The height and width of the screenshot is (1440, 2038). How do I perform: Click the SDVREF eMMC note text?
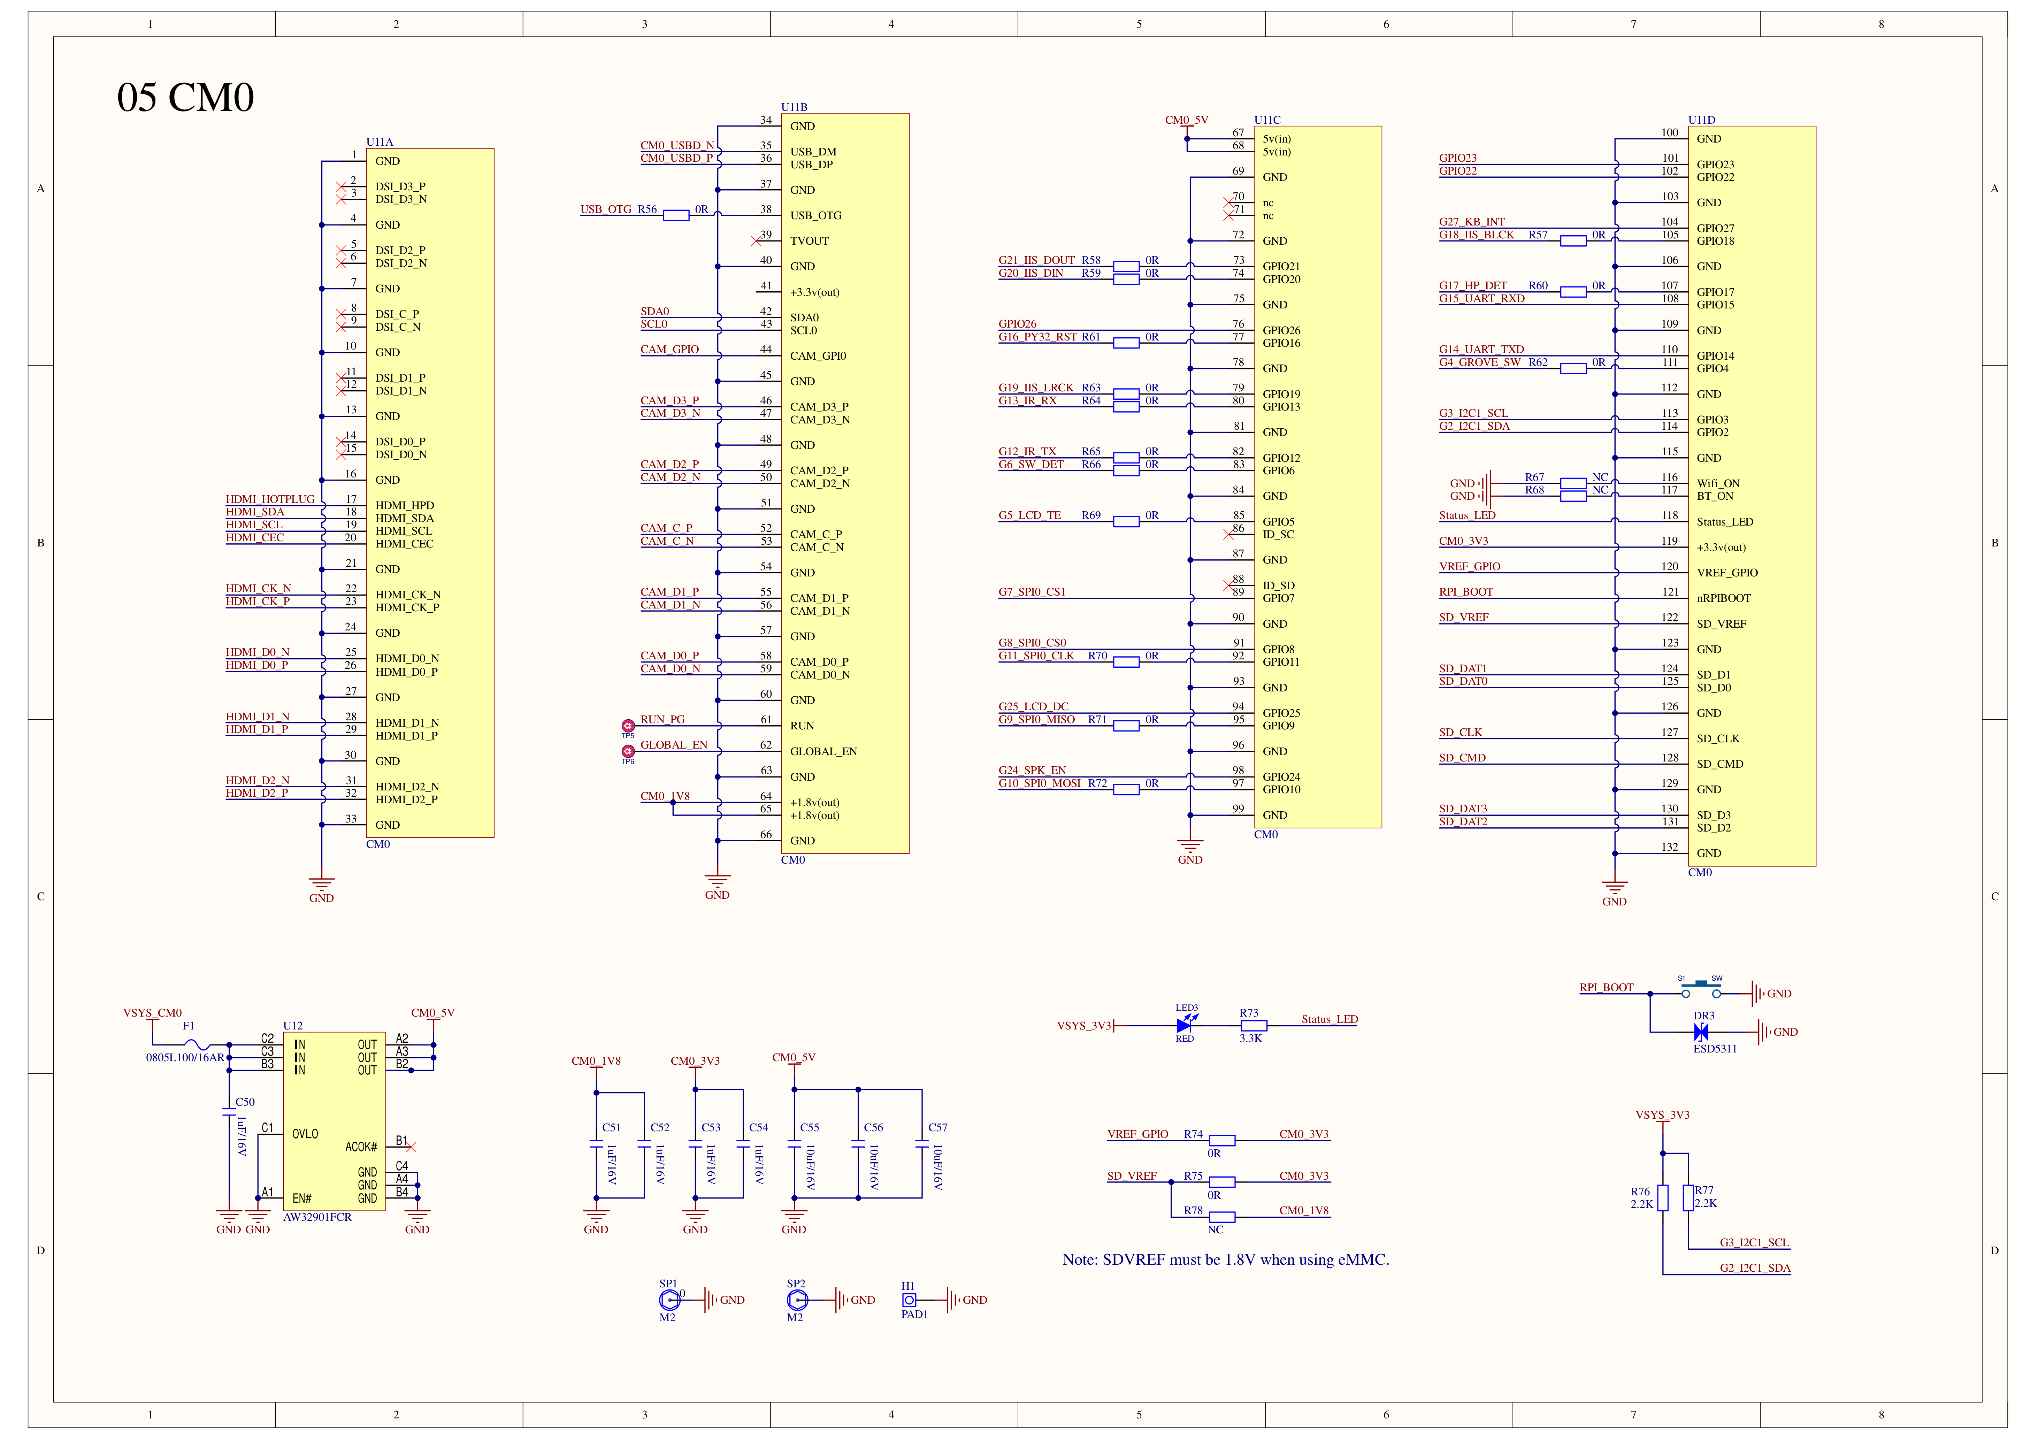click(1226, 1261)
